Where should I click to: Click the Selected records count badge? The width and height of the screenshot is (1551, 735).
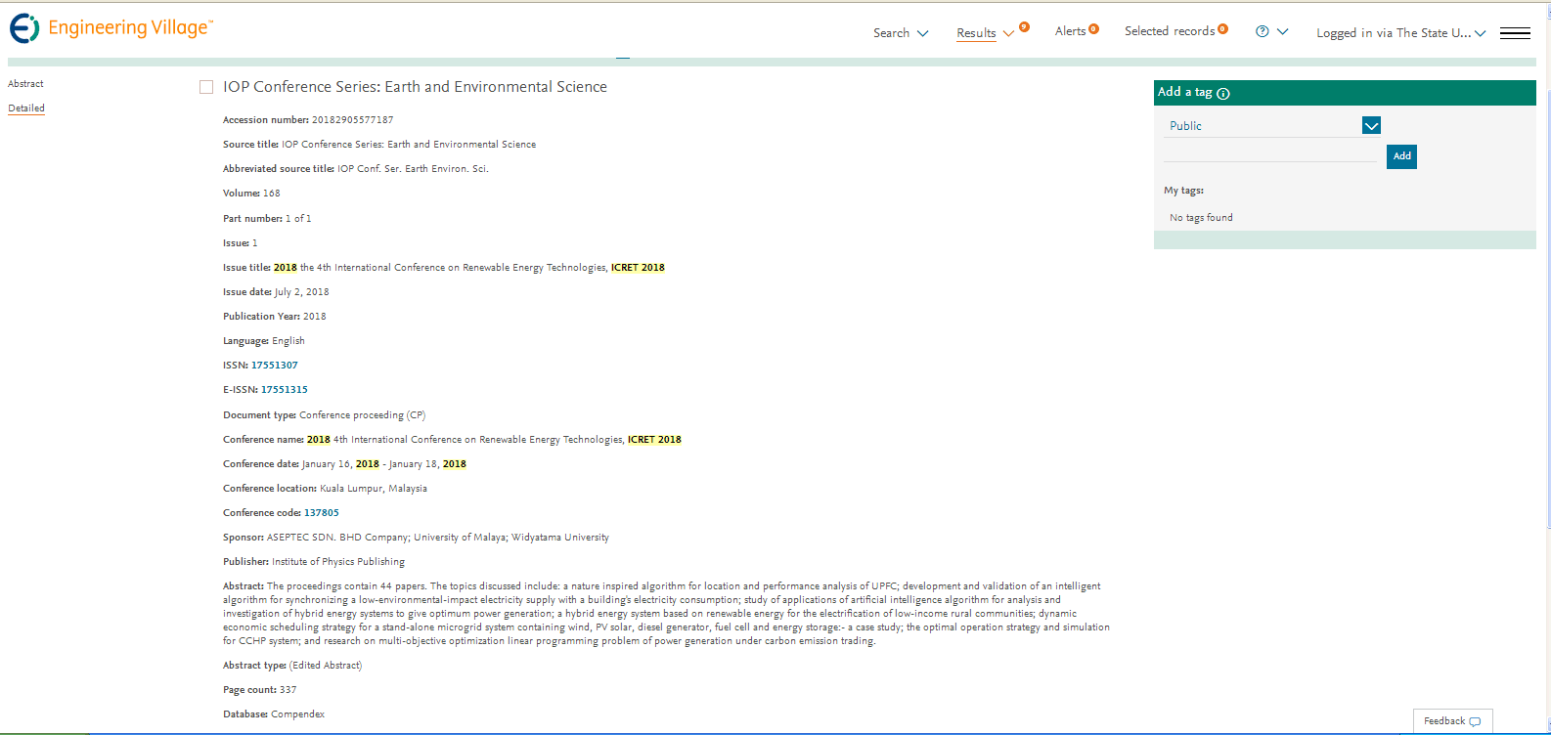tap(1223, 29)
